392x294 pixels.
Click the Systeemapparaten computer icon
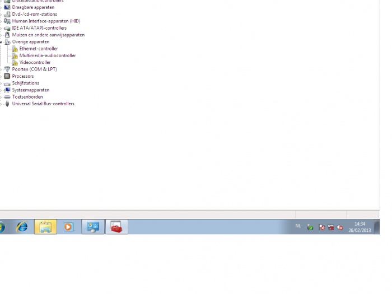tap(7, 90)
